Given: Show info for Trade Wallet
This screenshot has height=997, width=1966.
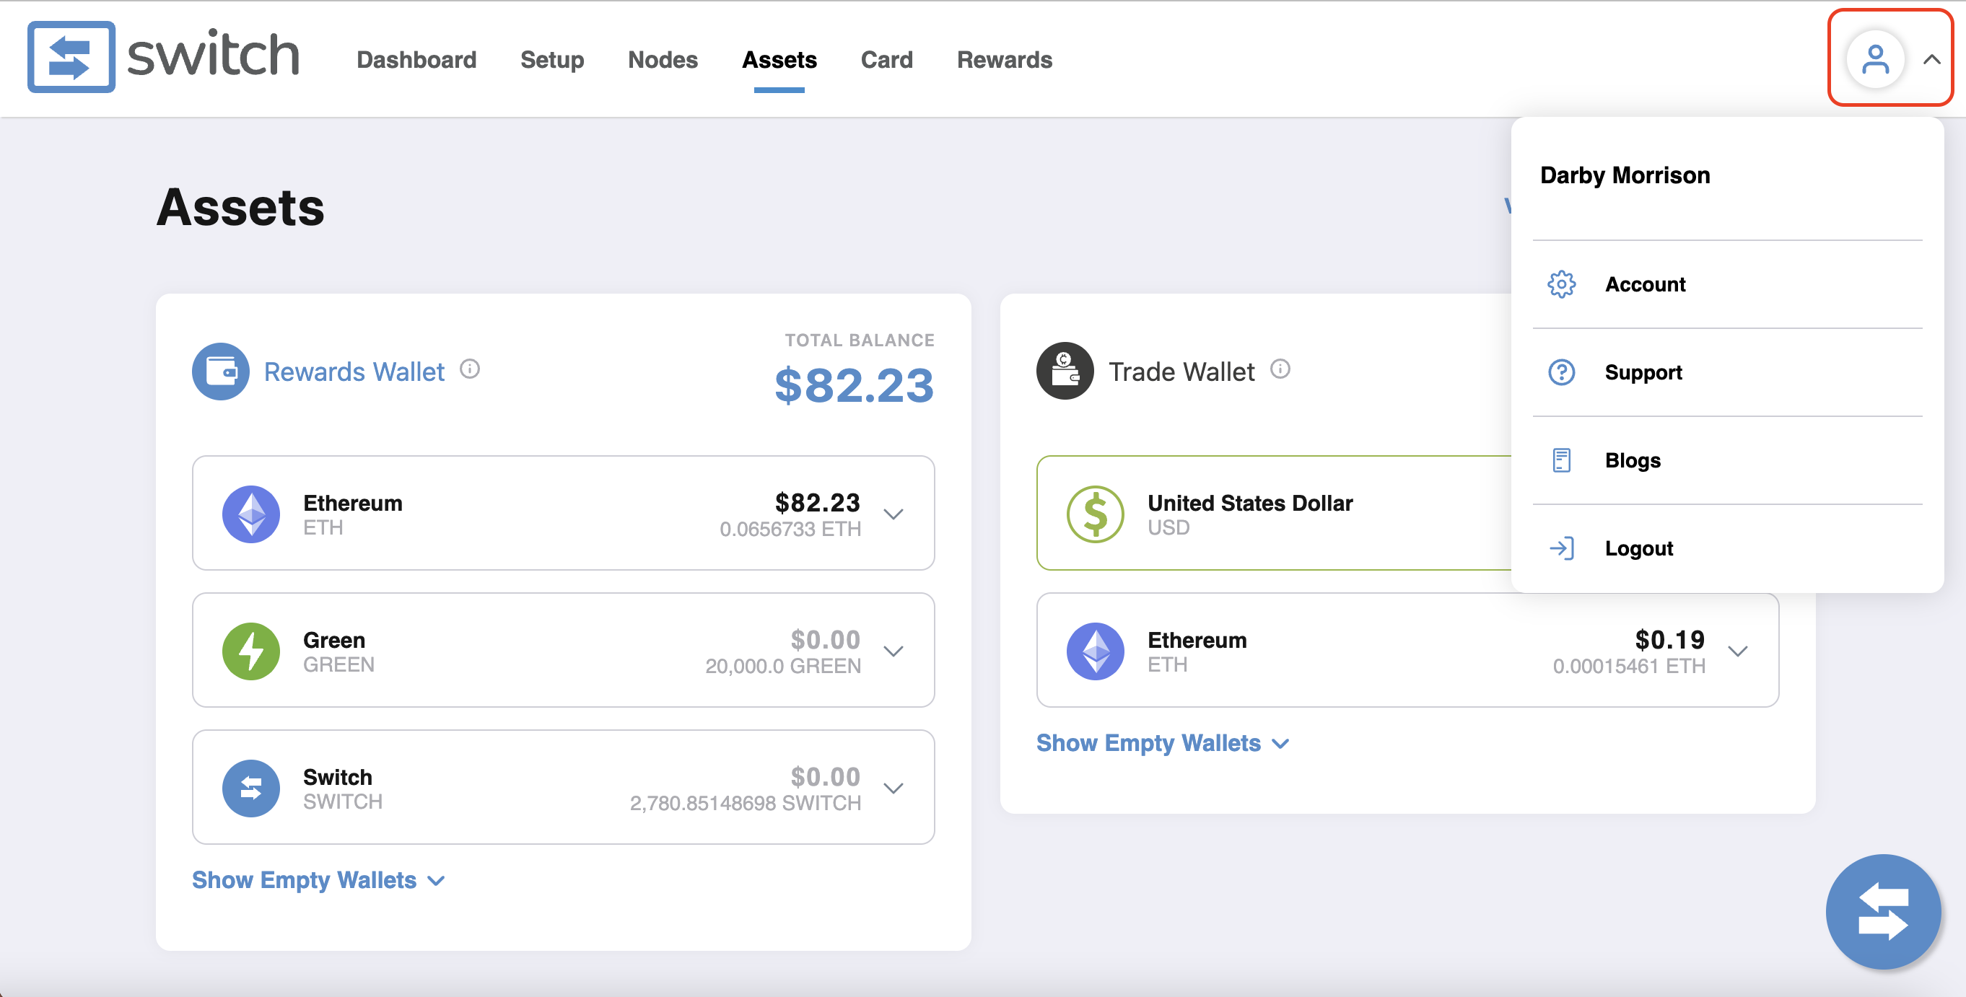Looking at the screenshot, I should 1280,369.
